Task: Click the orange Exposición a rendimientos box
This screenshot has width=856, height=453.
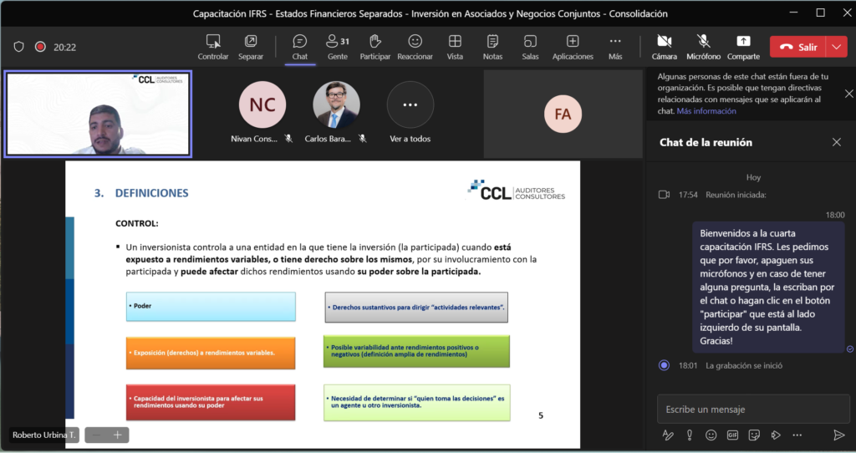Action: tap(211, 353)
